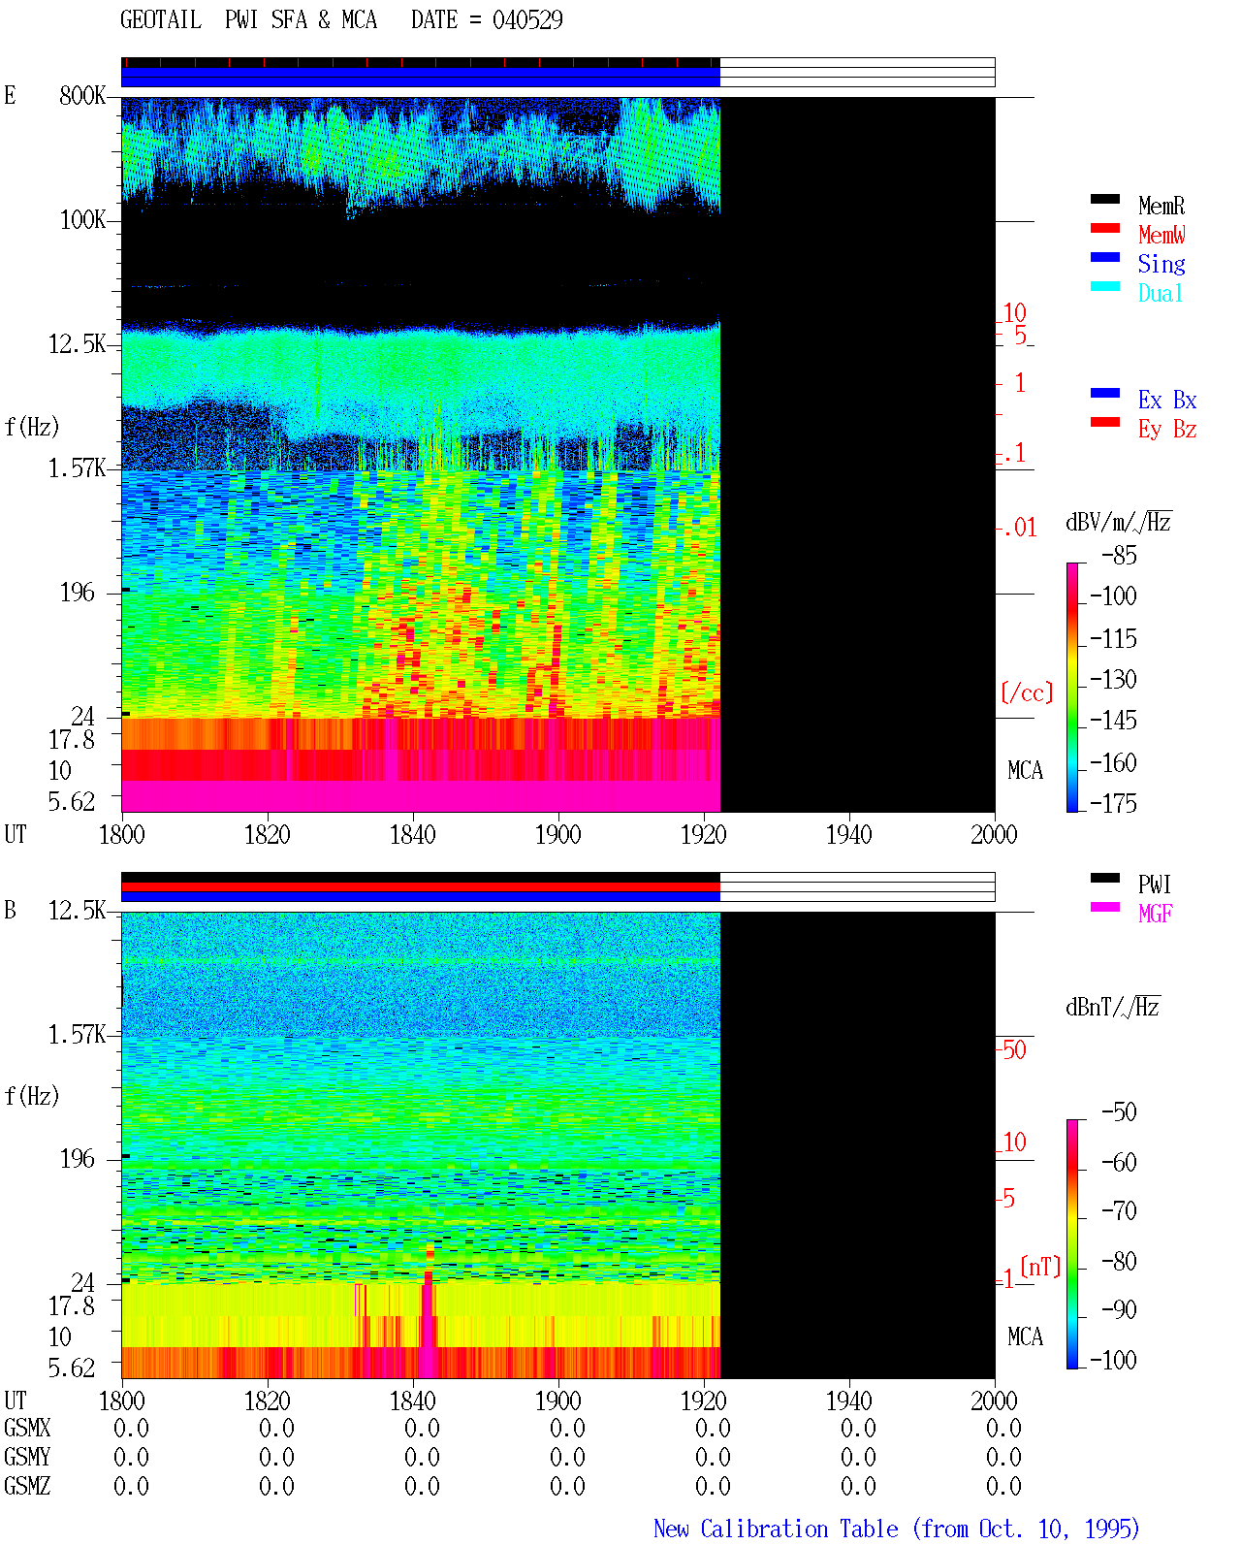Click the '1840' time tick under the E panel

[413, 834]
